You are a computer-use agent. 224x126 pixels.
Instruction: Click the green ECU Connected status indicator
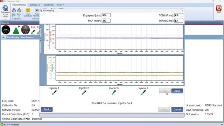coord(2,125)
